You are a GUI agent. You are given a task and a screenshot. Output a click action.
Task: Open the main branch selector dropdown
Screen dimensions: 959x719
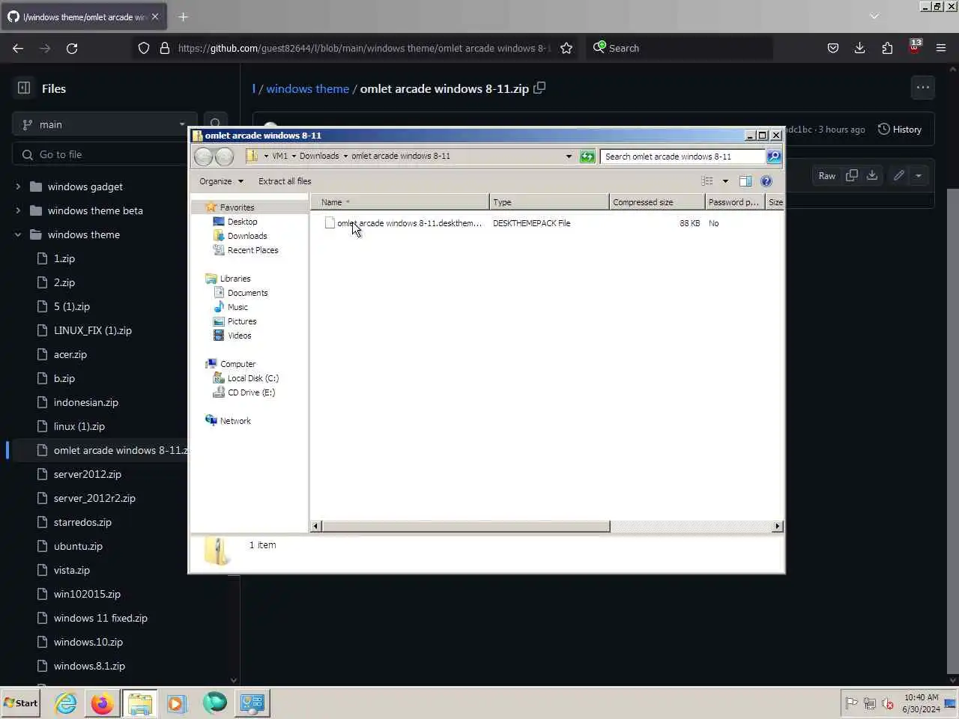tap(104, 124)
